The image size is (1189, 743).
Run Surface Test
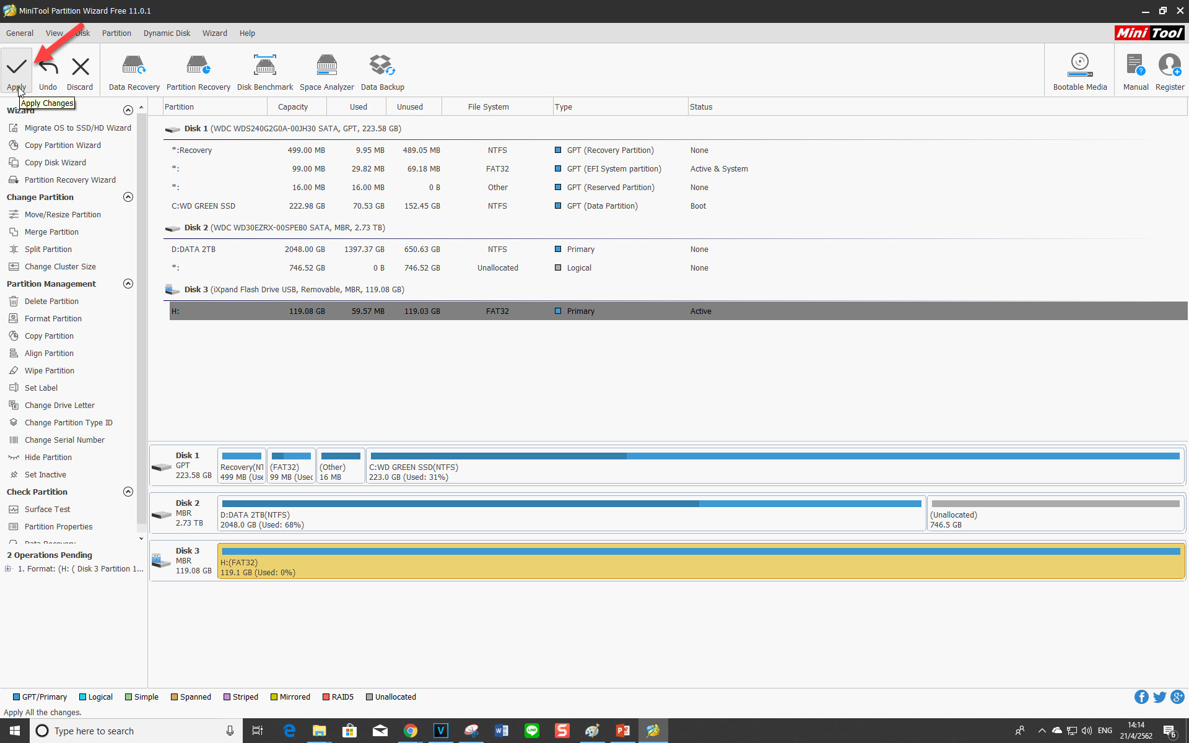(47, 509)
